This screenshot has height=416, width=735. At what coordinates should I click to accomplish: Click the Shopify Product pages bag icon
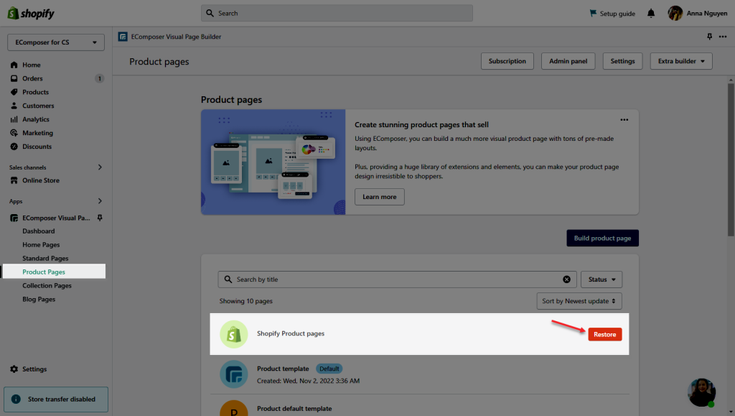(234, 334)
